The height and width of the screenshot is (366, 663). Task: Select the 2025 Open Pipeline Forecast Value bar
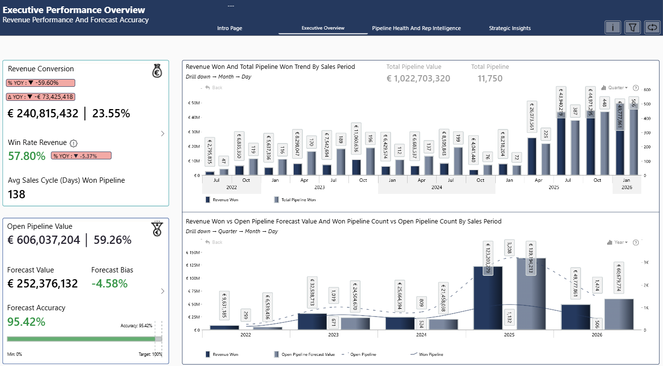pos(531,294)
